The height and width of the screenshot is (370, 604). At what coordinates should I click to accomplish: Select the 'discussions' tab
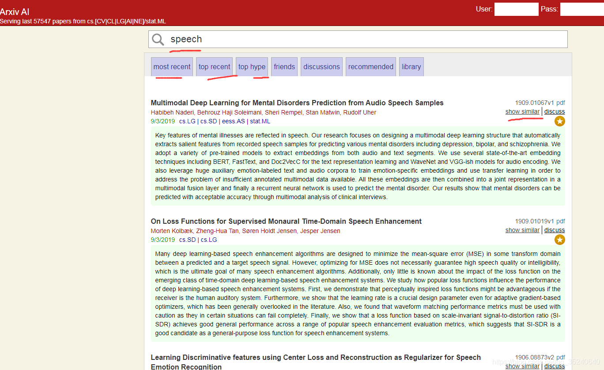click(x=321, y=67)
